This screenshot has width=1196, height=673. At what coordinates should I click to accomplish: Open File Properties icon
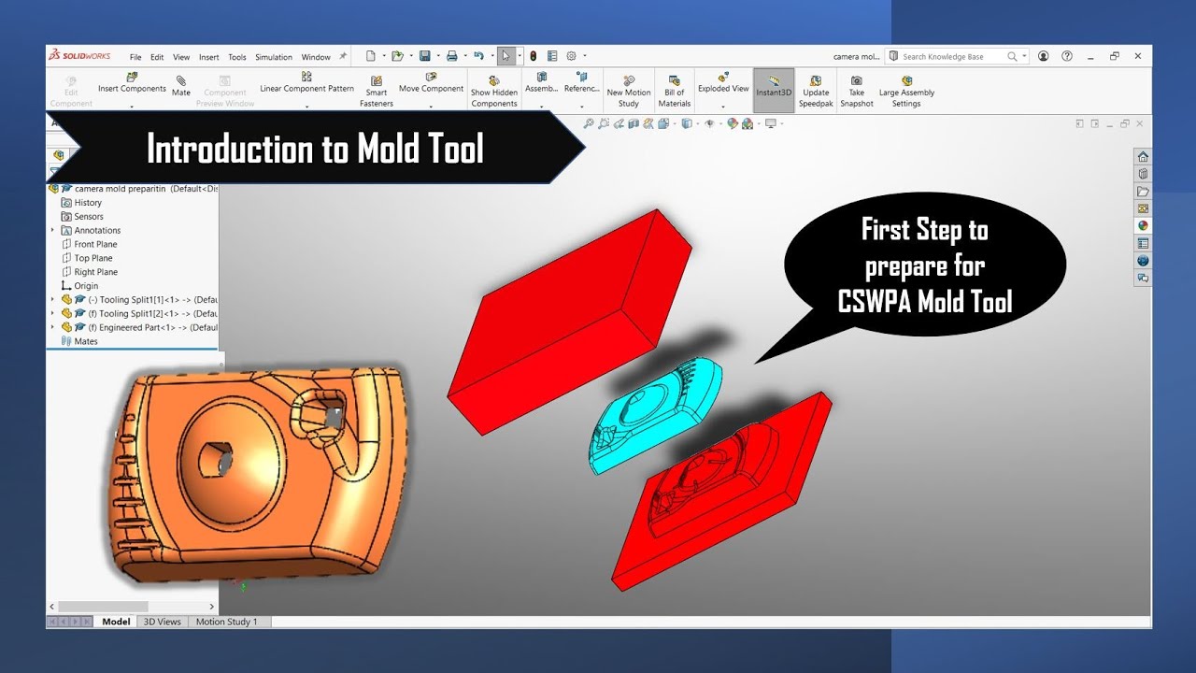pos(552,56)
